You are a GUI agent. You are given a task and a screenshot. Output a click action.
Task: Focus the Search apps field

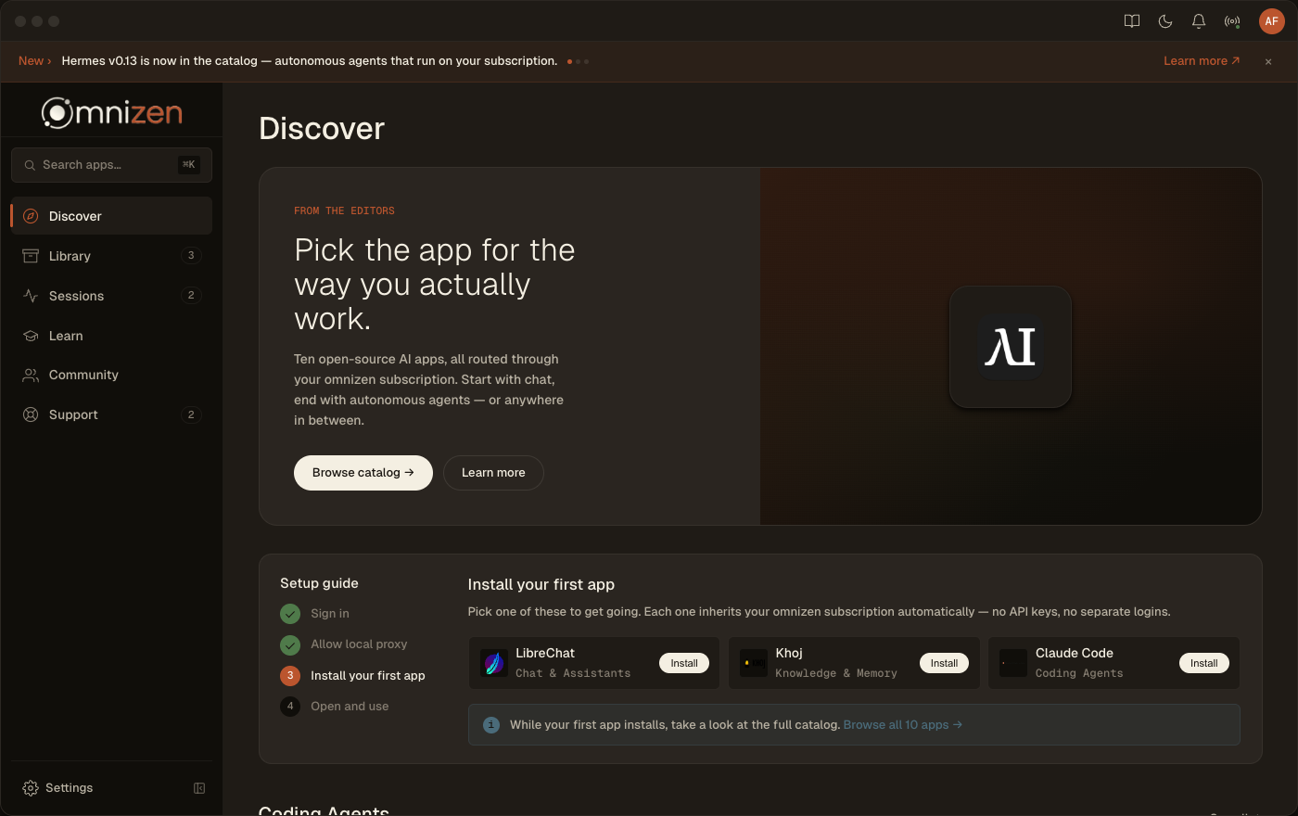(x=111, y=165)
